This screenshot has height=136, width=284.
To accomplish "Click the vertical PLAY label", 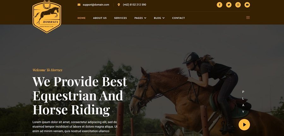I will [x=243, y=102].
